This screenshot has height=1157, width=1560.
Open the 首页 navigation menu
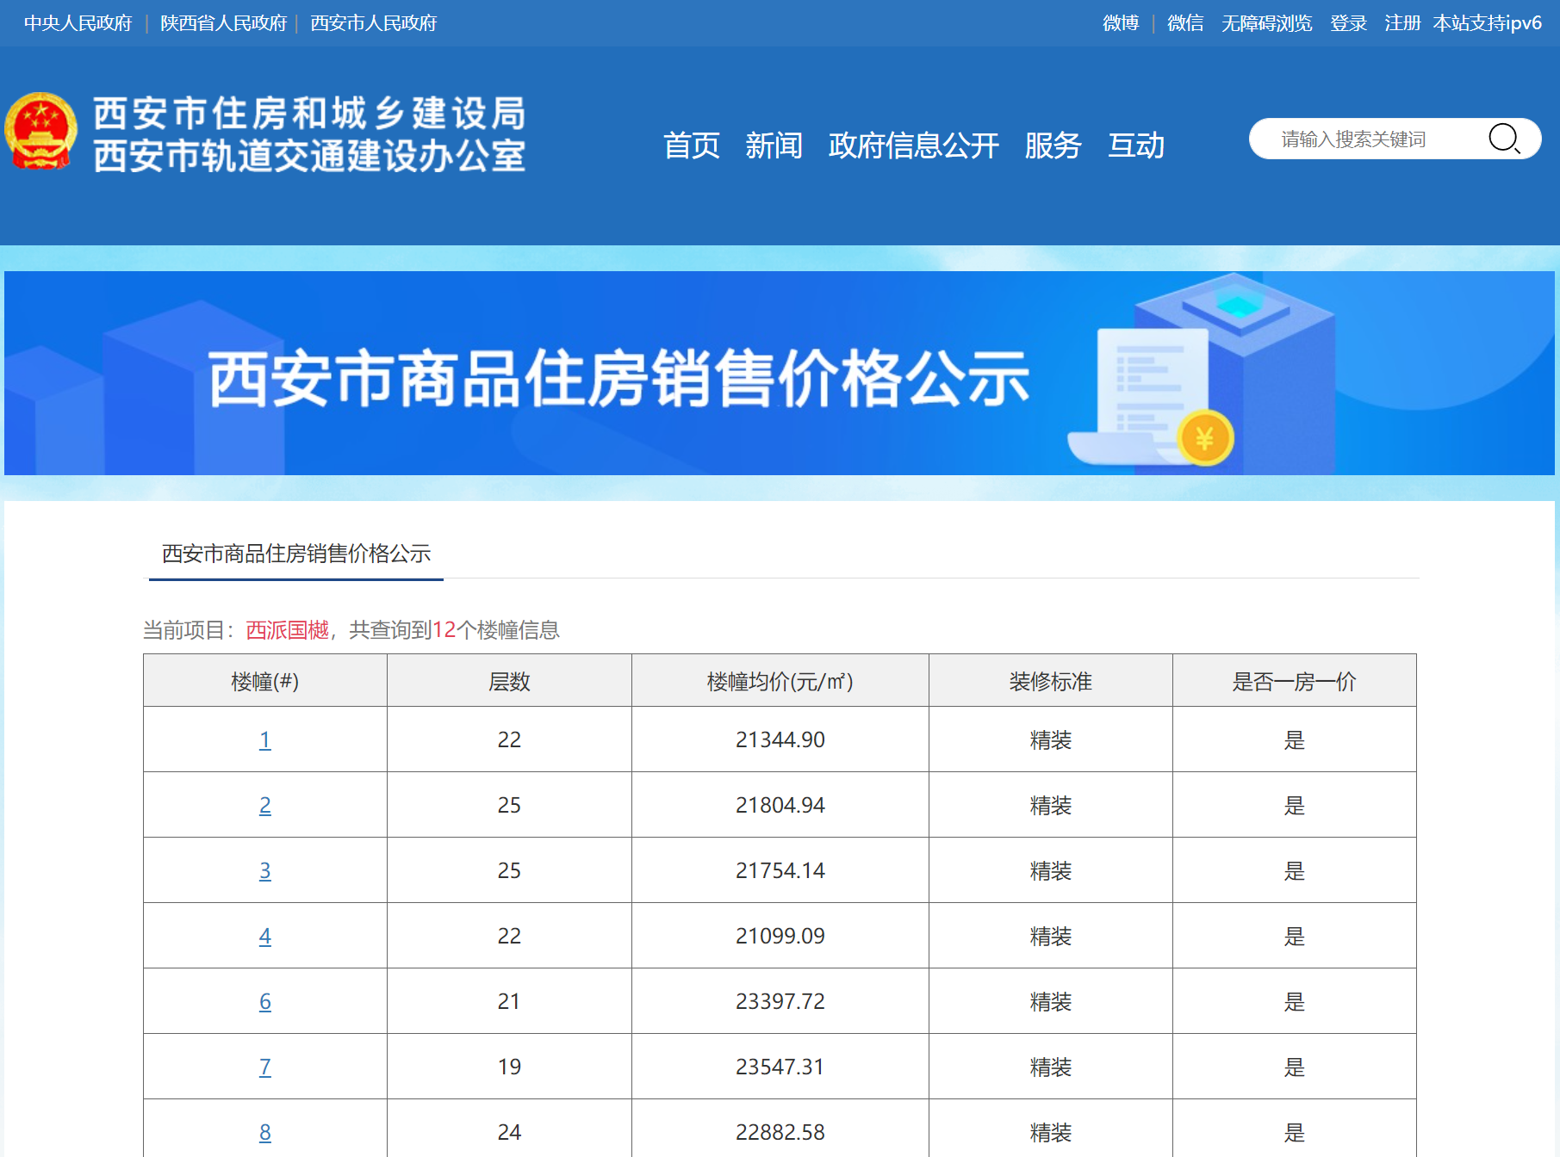coord(691,145)
